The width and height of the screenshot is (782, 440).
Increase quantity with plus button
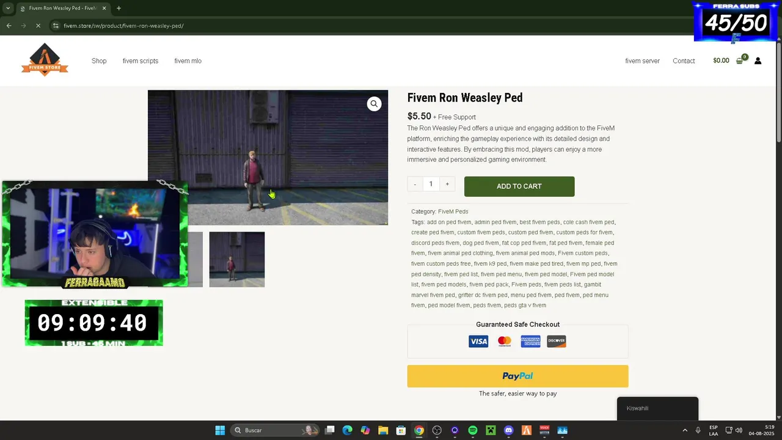(447, 184)
